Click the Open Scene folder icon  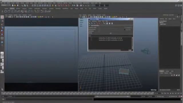15,5
